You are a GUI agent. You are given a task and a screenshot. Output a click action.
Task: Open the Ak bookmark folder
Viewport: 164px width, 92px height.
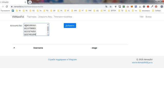(x=18, y=10)
